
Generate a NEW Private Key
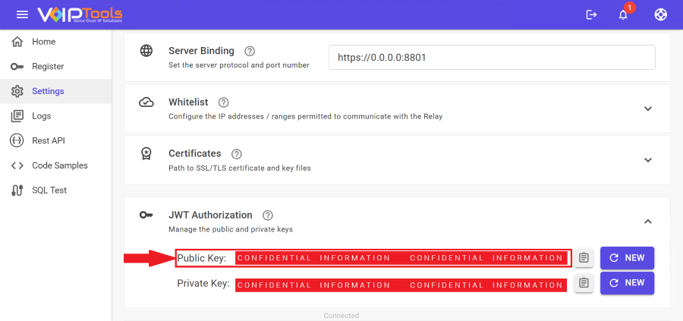627,284
